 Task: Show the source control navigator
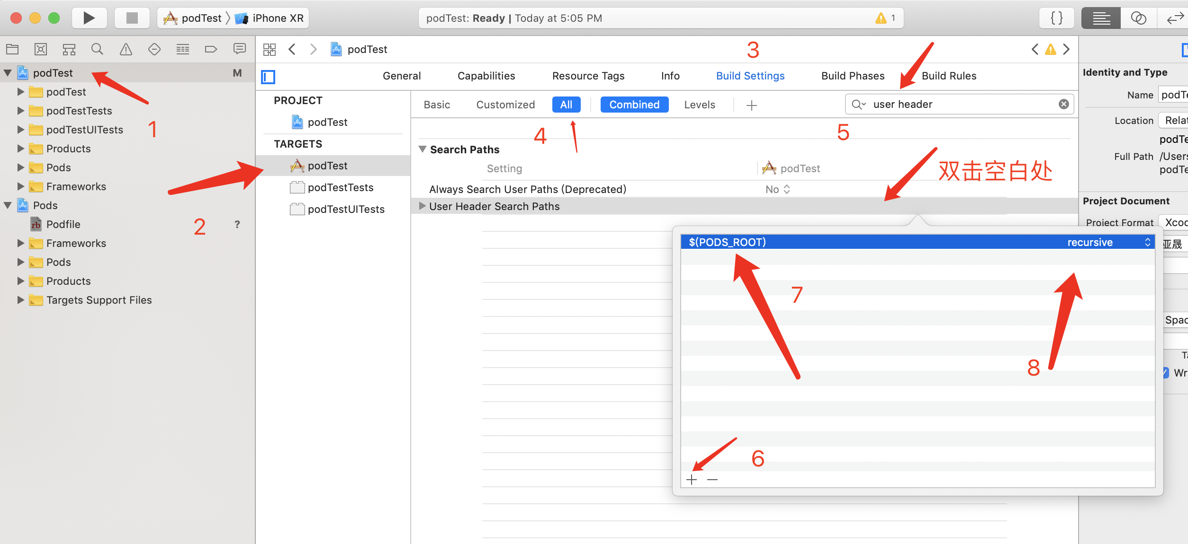click(x=41, y=49)
